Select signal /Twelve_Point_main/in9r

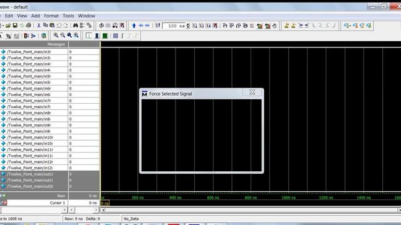[x=29, y=125]
